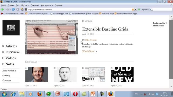Open the Вид menu
Screen dimensions: 173x97
point(18,5)
